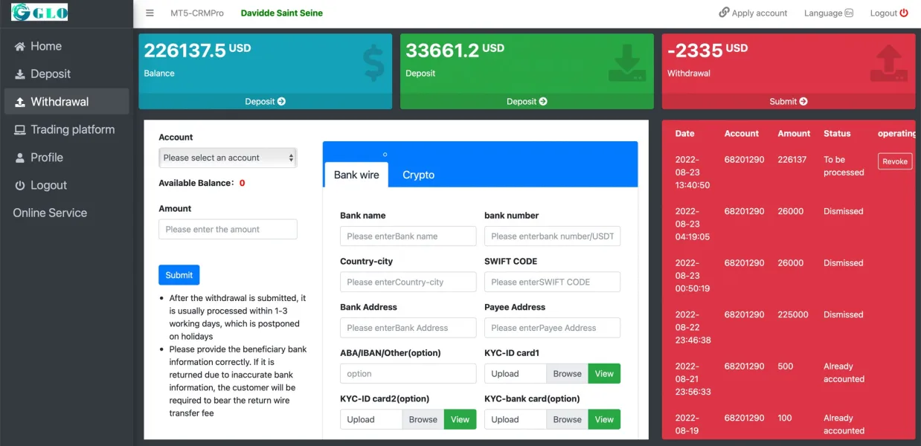The height and width of the screenshot is (446, 921).
Task: Open Home from the sidebar
Action: coord(45,46)
